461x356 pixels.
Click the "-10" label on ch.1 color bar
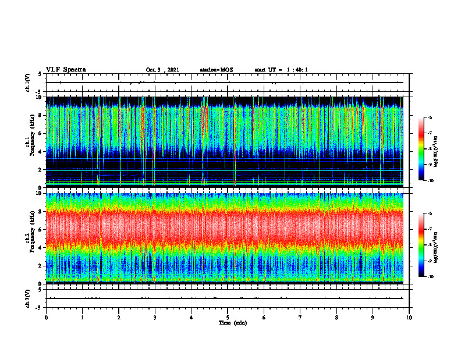tap(431, 181)
